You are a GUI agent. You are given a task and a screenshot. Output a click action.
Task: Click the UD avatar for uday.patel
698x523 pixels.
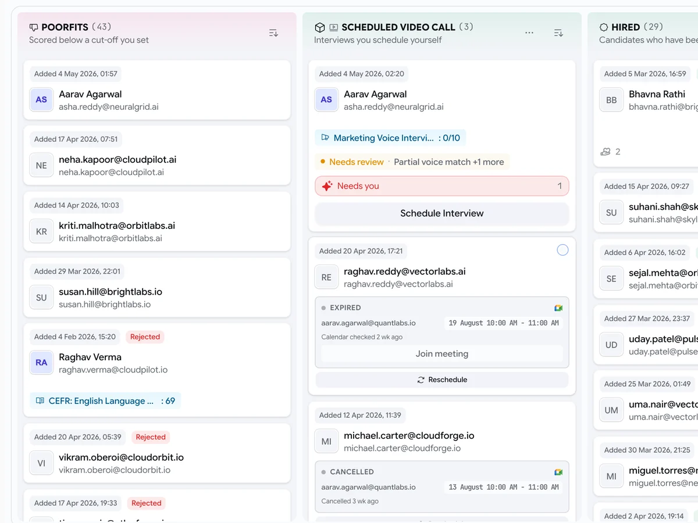611,345
